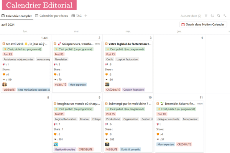Click published status on Solopreneurs card
The width and height of the screenshot is (230, 153).
click(x=74, y=49)
